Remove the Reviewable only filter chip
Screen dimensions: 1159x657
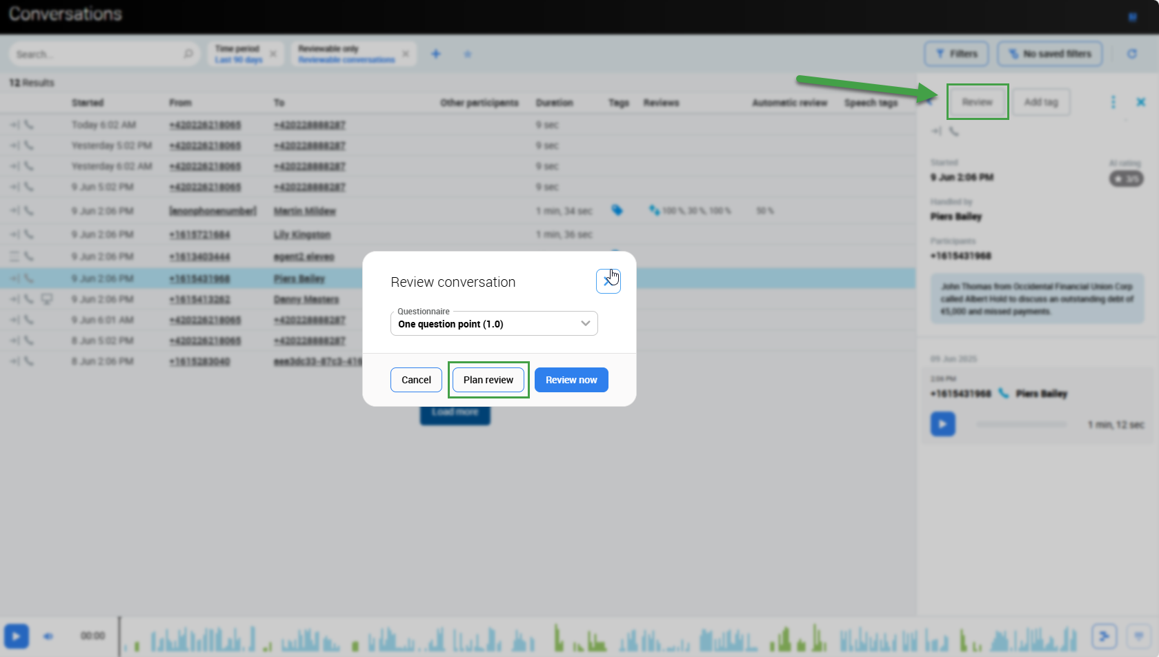tap(406, 54)
